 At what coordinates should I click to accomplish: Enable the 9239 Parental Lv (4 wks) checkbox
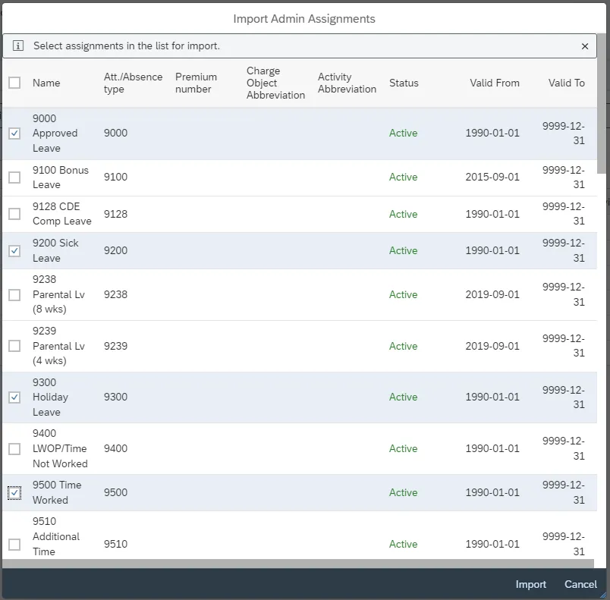14,346
